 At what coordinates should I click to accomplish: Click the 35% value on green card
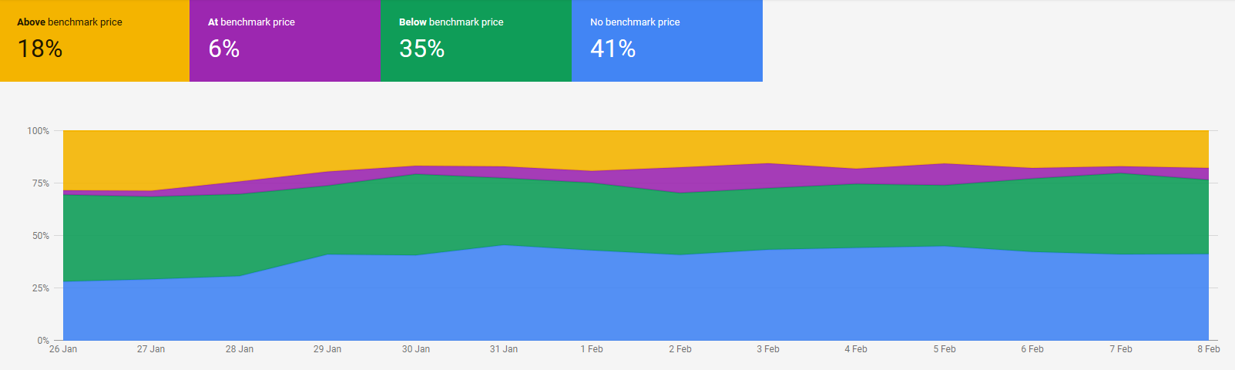[x=422, y=49]
